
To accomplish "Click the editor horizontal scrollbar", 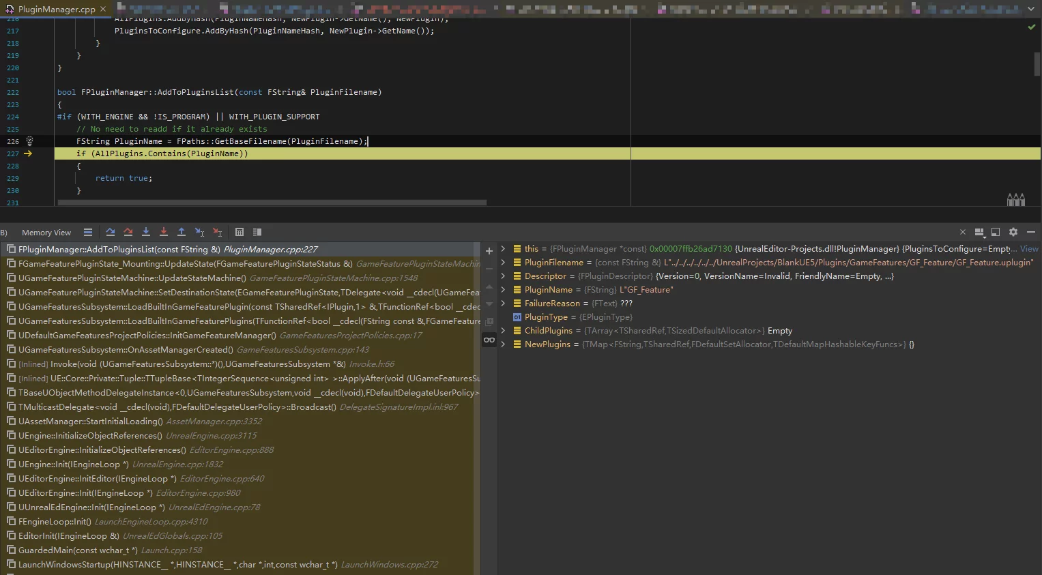I will (272, 203).
